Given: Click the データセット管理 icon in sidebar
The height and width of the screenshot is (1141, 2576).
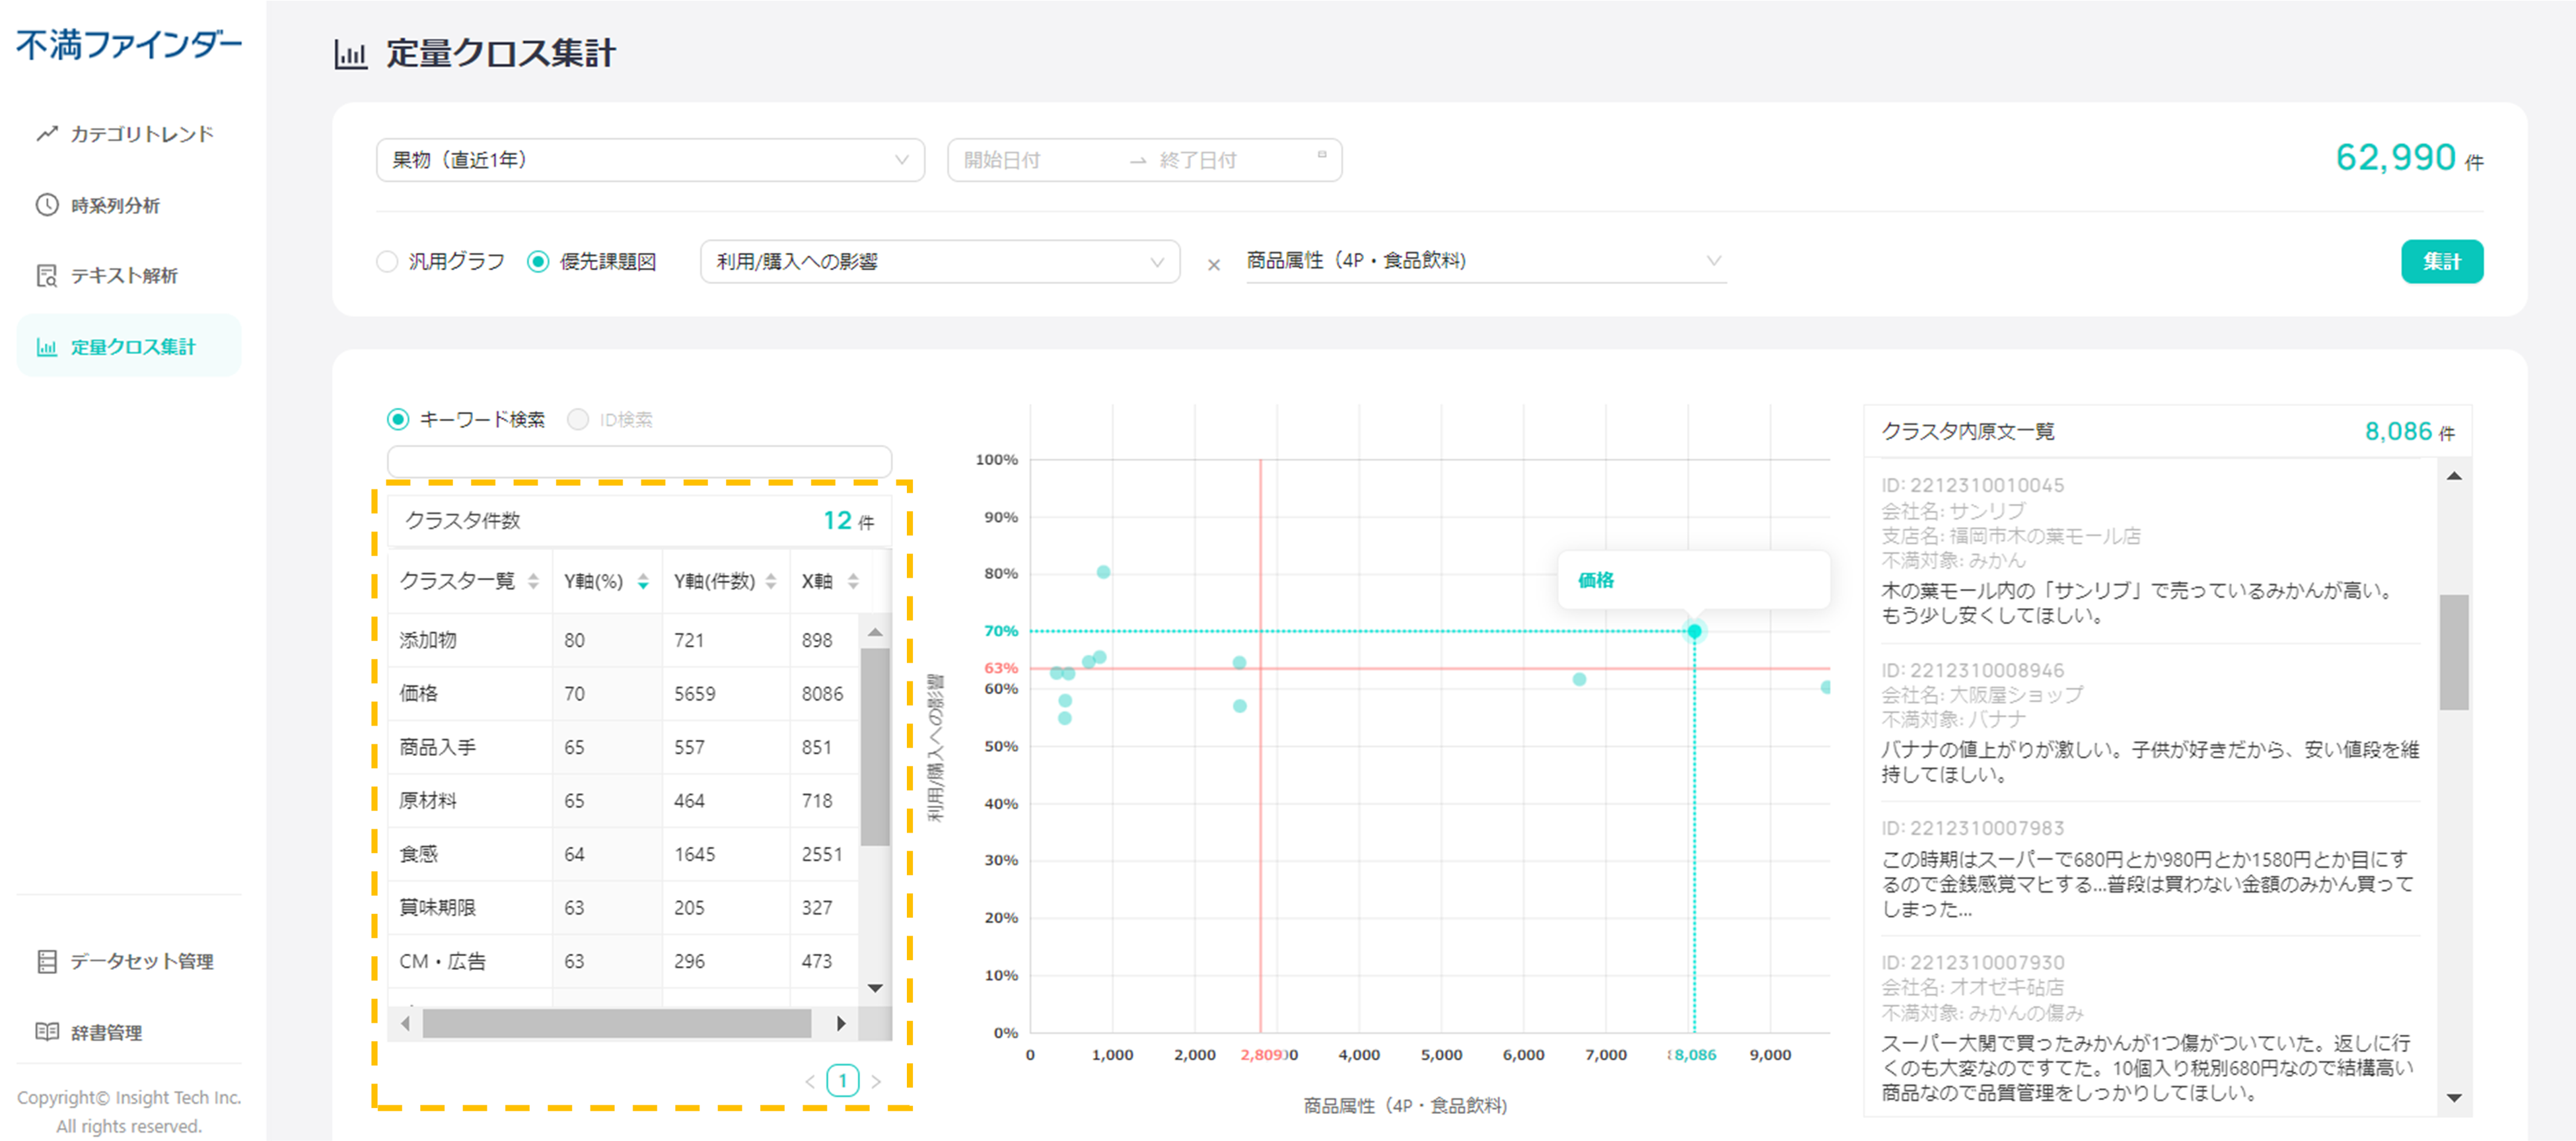Looking at the screenshot, I should 47,961.
